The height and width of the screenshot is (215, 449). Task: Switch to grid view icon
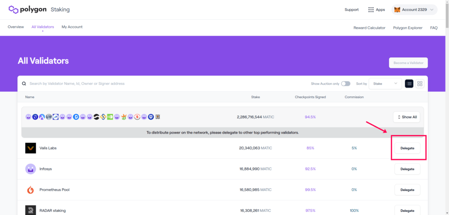point(420,84)
